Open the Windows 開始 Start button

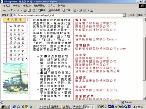tap(5, 107)
